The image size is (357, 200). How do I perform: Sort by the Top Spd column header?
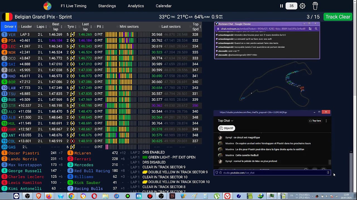pyautogui.click(x=196, y=27)
